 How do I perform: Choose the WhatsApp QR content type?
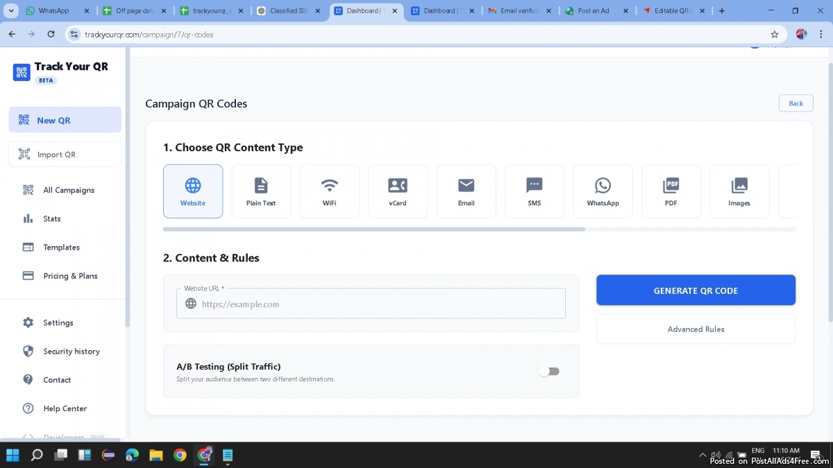coord(603,191)
